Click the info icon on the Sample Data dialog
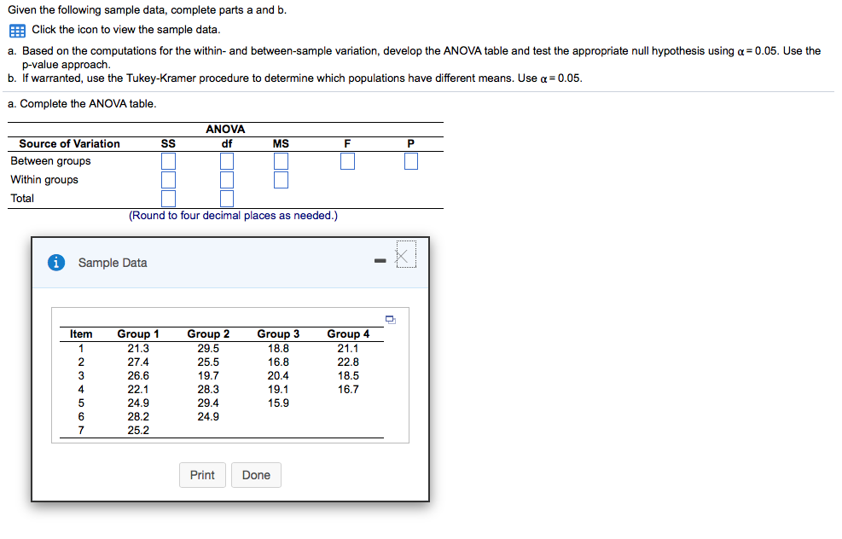This screenshot has width=842, height=539. coord(55,263)
